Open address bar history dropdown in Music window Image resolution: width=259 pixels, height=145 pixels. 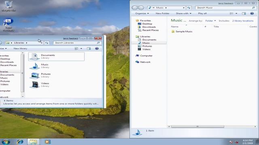click(x=184, y=8)
